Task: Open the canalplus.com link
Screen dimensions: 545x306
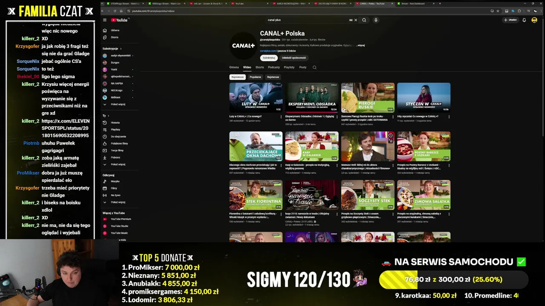Action: click(268, 51)
